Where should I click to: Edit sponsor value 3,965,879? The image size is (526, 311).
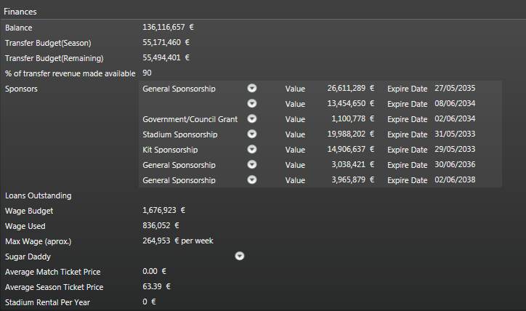[349, 179]
